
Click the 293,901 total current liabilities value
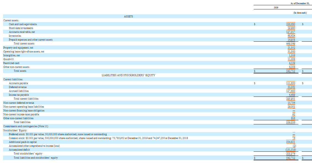(x=291, y=99)
